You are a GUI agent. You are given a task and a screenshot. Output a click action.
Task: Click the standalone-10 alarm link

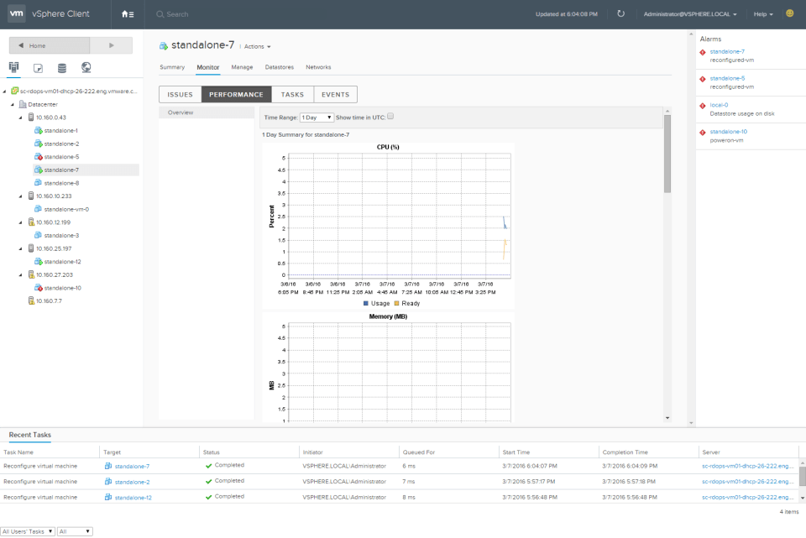(728, 132)
